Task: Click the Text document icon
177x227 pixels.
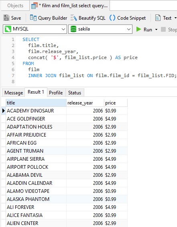Action: click(x=158, y=18)
